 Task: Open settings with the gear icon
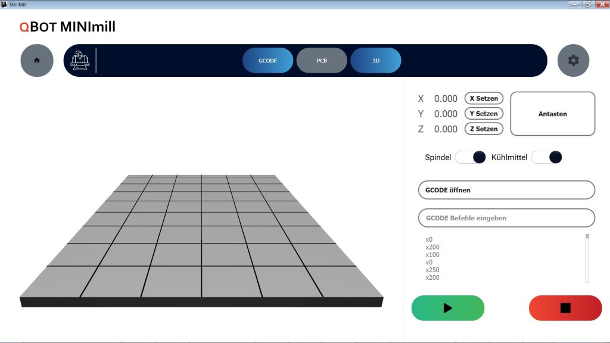click(x=573, y=60)
